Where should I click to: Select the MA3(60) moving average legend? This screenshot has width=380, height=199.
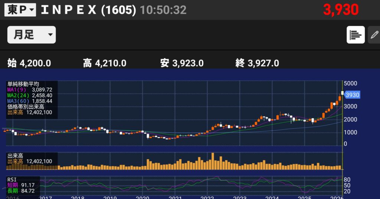tap(29, 101)
